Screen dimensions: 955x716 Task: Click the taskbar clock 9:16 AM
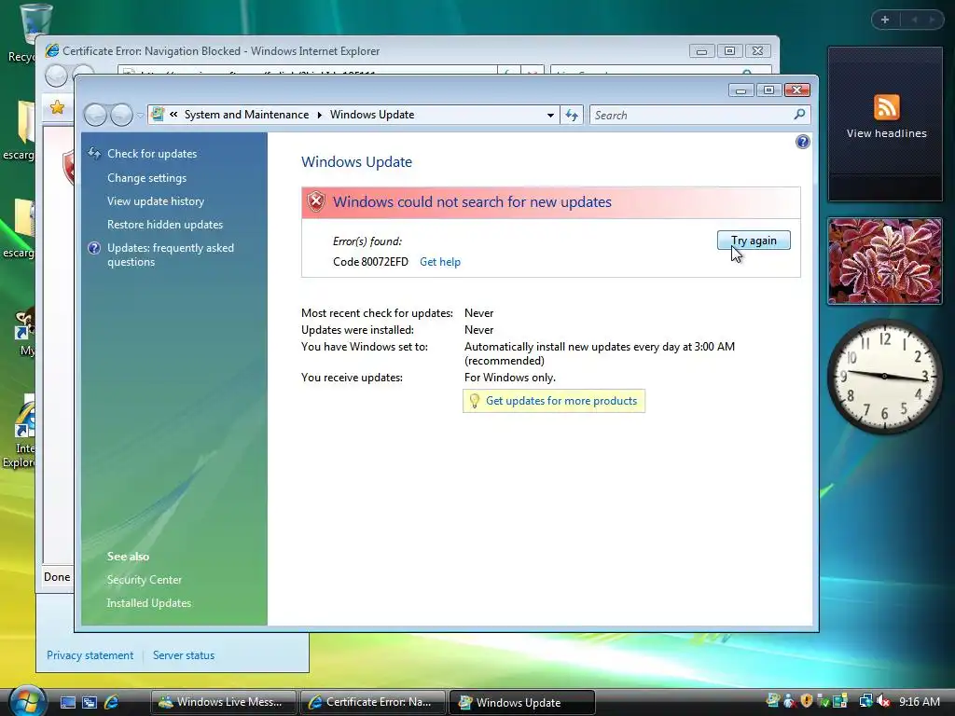pos(919,701)
